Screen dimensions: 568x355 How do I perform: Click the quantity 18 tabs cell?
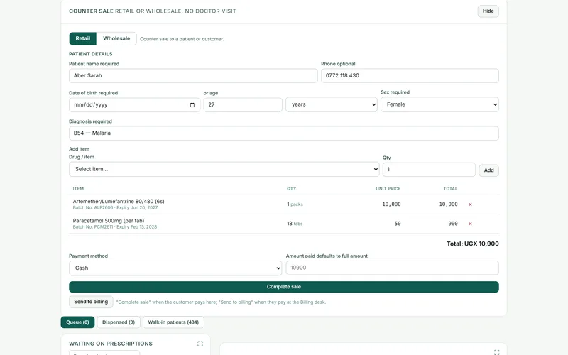click(x=295, y=224)
